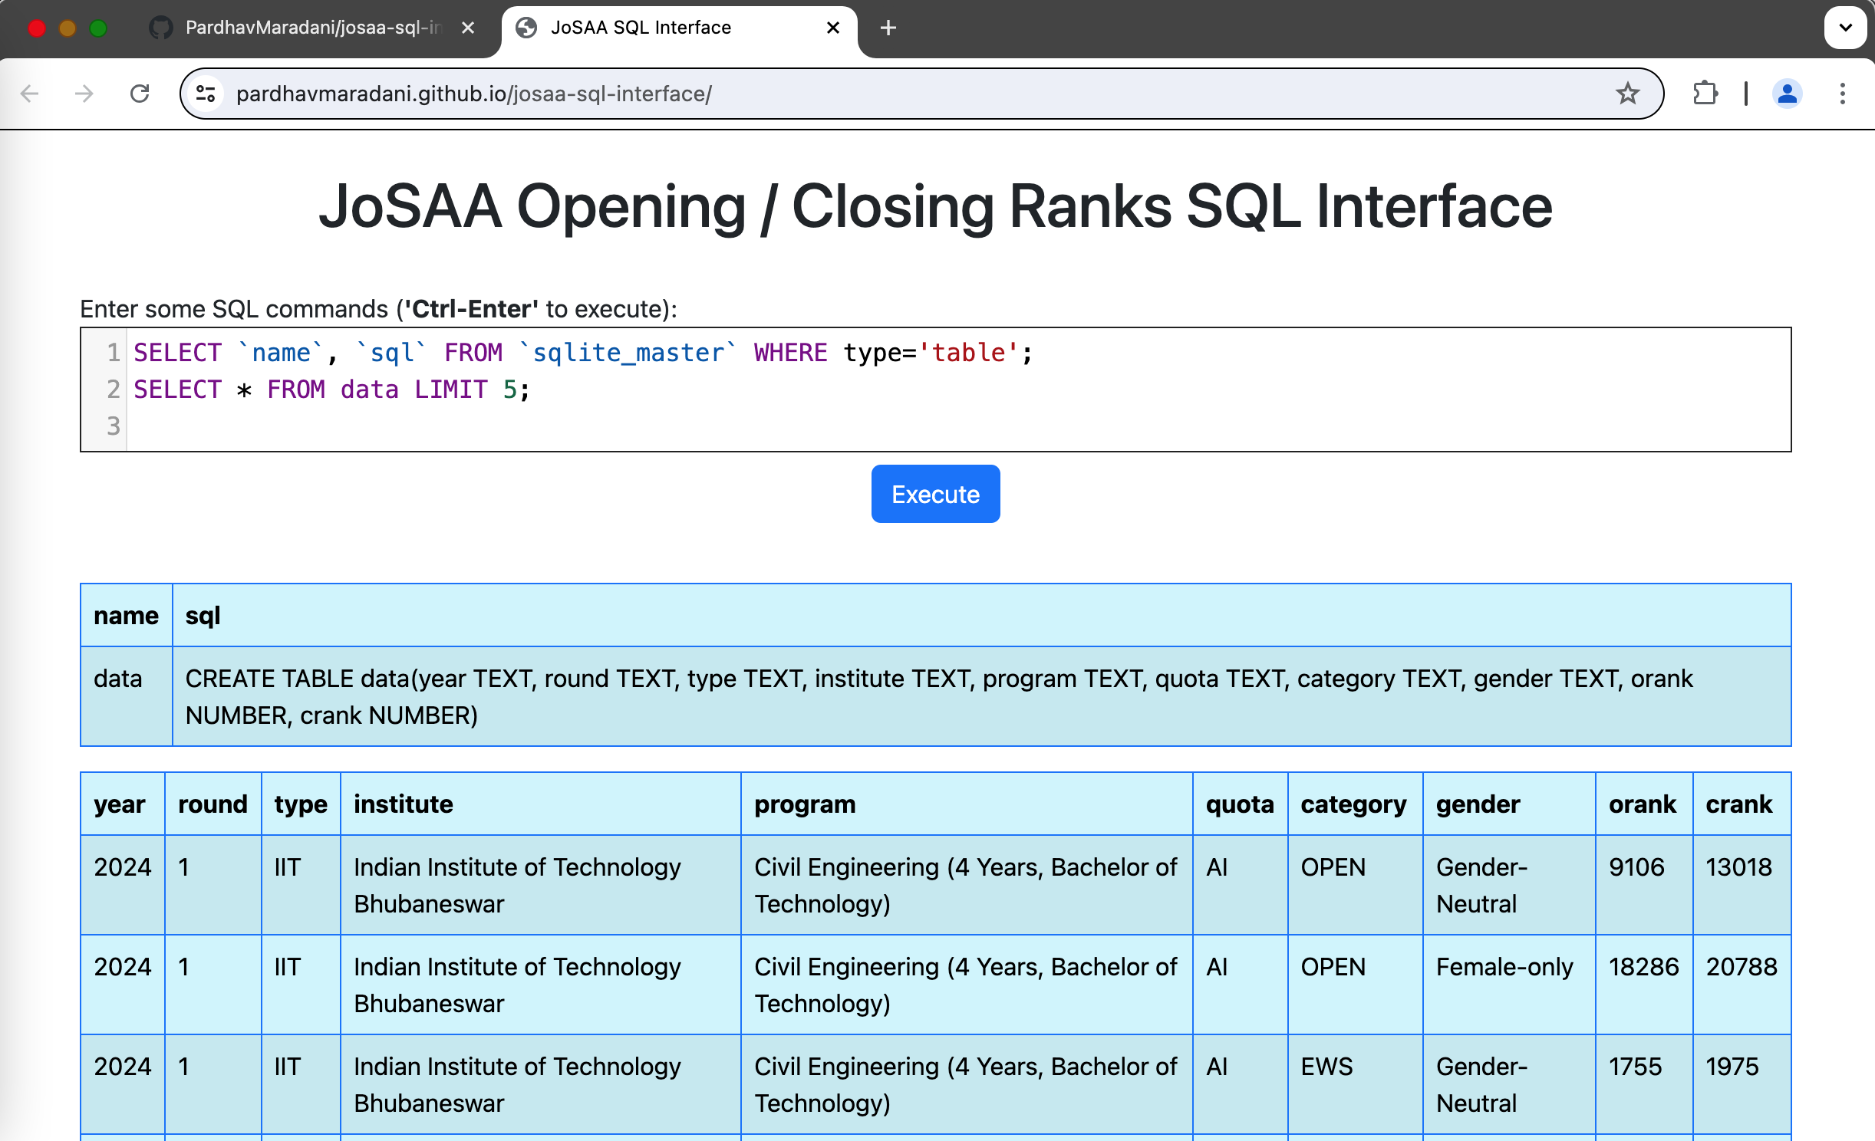
Task: Close the GitHub josaa-sql tab
Action: click(x=468, y=28)
